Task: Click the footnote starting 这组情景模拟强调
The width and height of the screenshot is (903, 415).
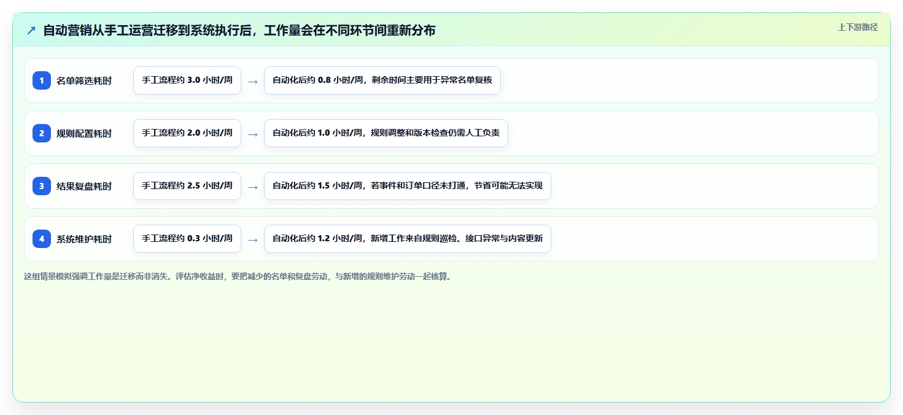Action: pos(239,276)
